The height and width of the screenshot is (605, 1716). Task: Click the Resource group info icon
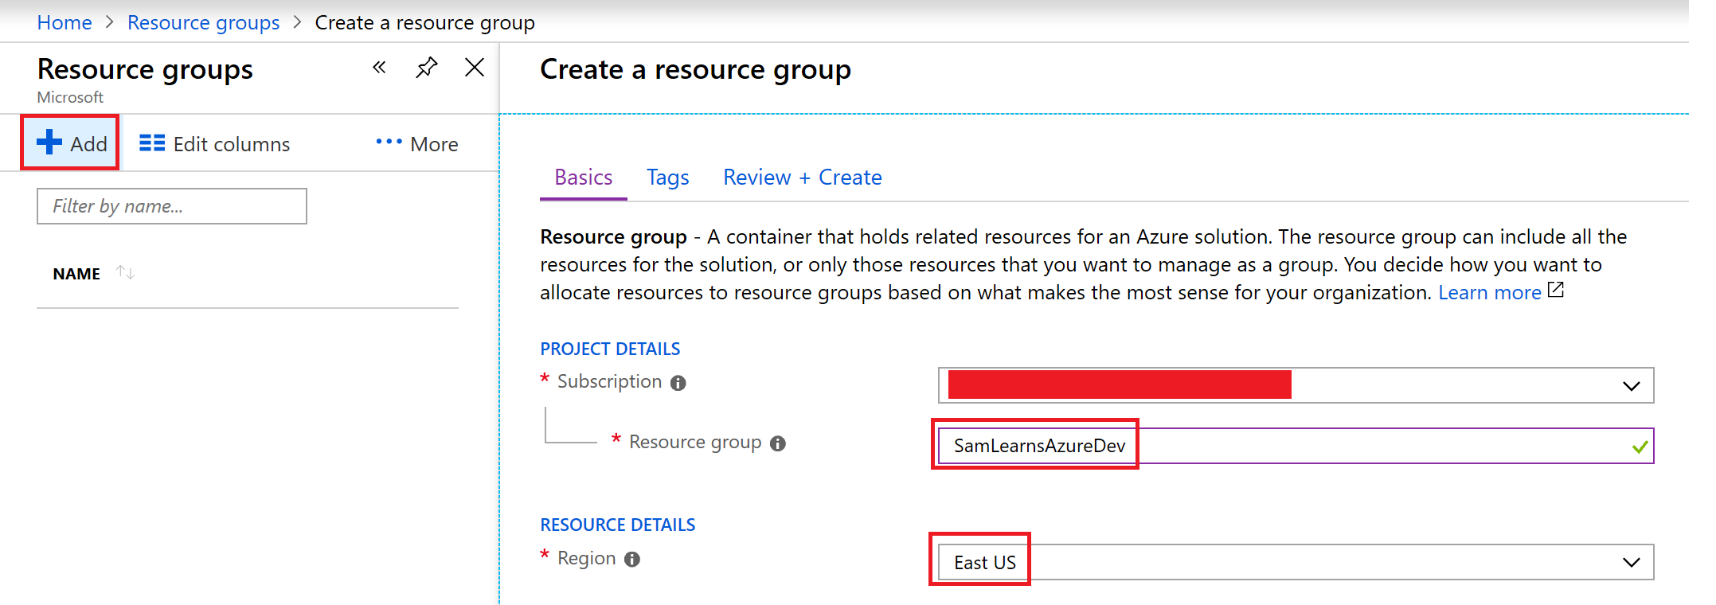(778, 443)
